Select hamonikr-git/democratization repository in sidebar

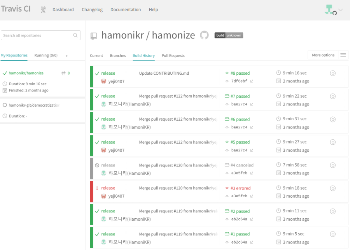click(x=34, y=105)
